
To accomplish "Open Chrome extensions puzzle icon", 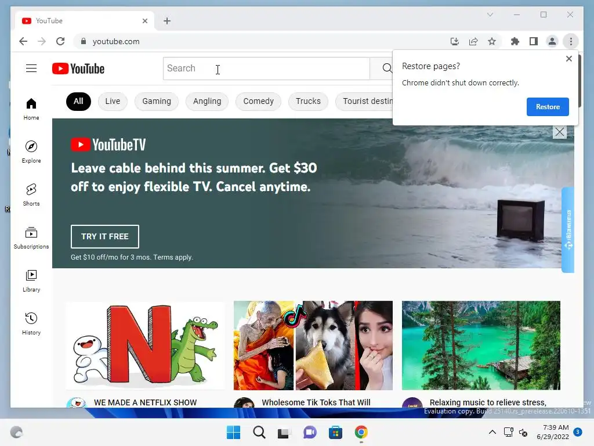I will coord(515,41).
